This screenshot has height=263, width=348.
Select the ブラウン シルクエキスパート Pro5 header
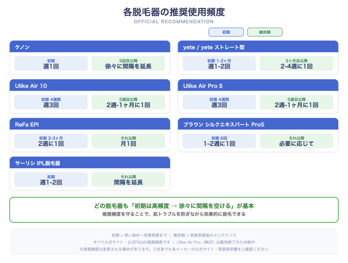(258, 124)
